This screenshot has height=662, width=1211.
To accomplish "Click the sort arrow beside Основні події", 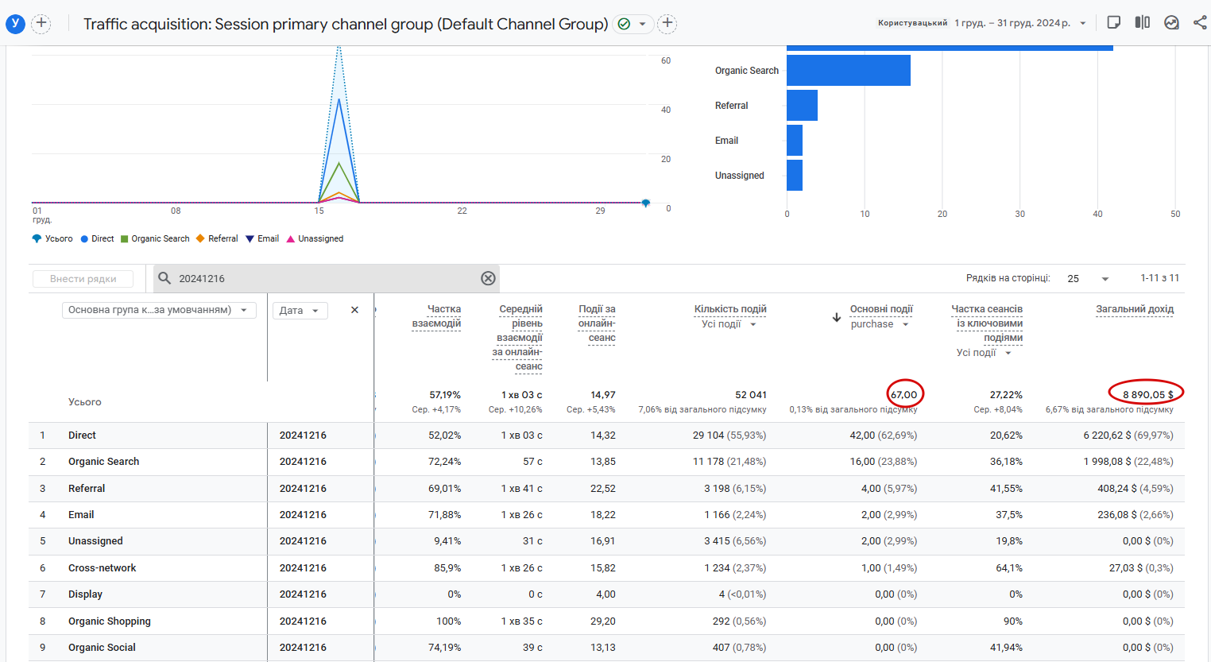I will click(x=837, y=317).
